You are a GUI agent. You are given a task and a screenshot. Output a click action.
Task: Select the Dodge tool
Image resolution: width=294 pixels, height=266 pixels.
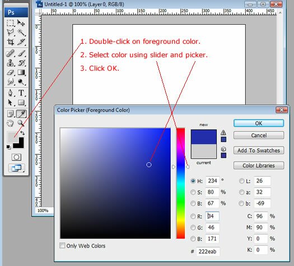21,82
